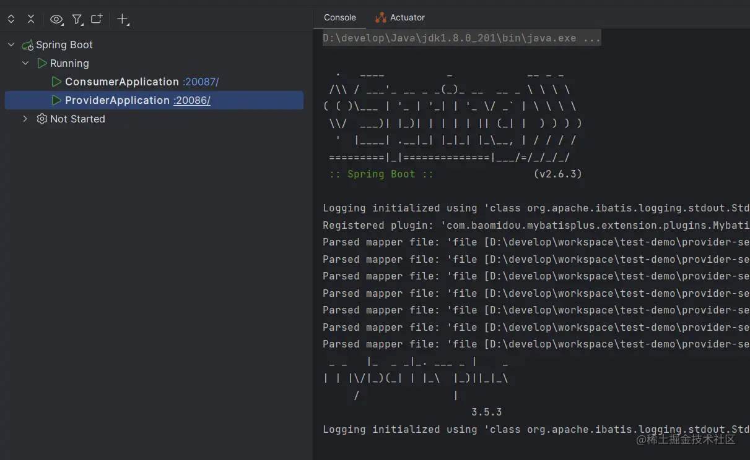Collapse the Running group chevron
The width and height of the screenshot is (750, 460).
coord(25,63)
